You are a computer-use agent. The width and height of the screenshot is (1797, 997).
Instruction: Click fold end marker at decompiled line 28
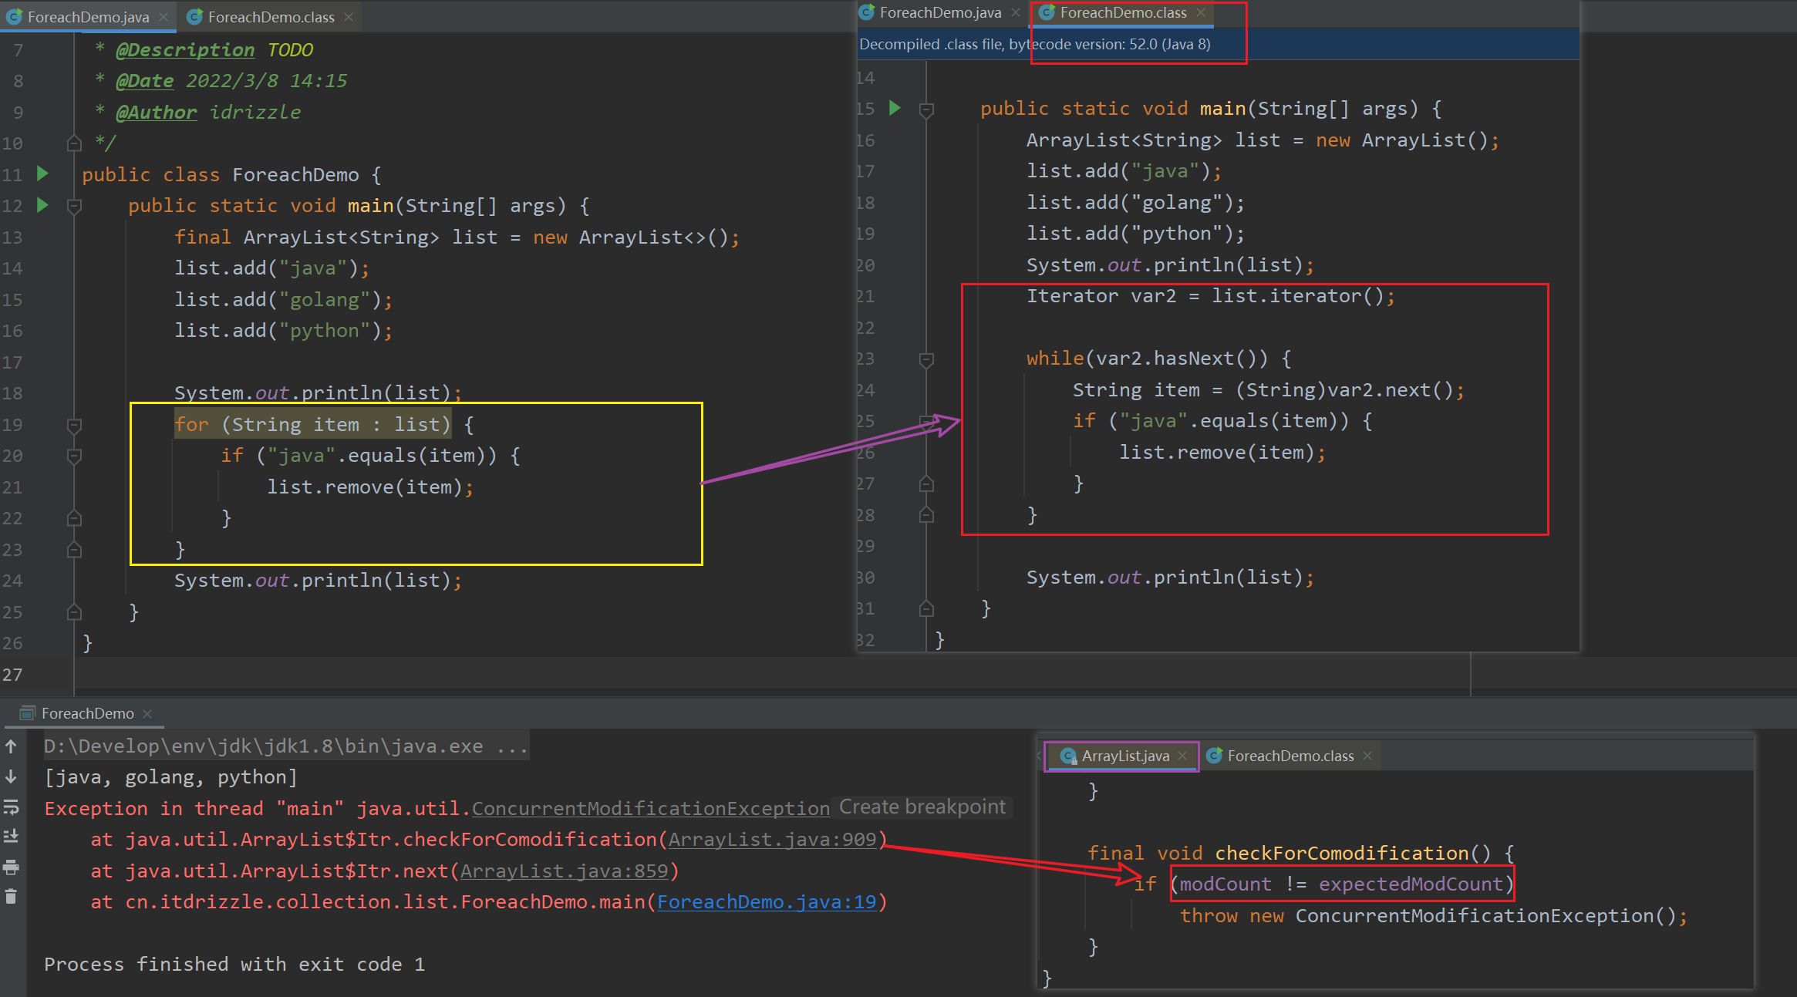[926, 515]
